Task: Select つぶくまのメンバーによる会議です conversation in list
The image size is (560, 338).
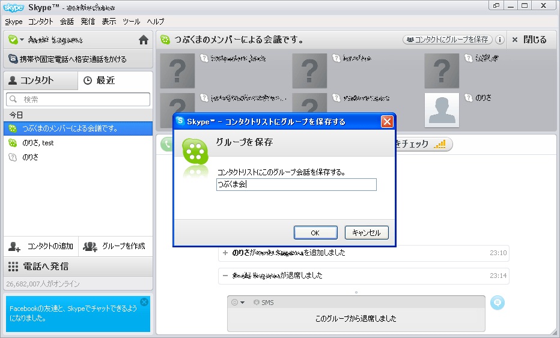Action: [x=78, y=128]
